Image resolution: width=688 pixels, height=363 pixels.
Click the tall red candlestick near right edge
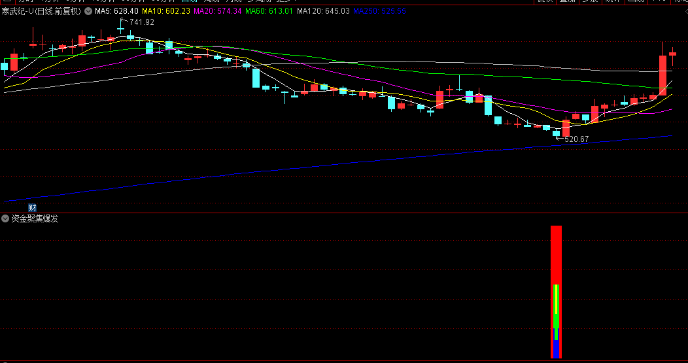coord(662,75)
